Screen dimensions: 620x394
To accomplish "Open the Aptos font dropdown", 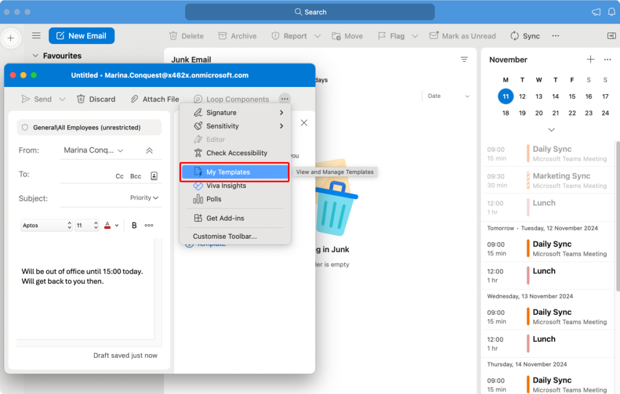I will 46,225.
